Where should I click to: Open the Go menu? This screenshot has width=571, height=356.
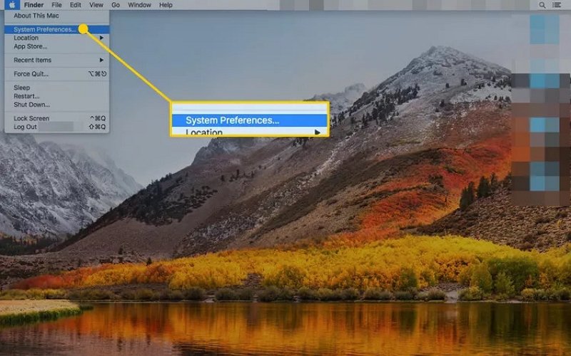116,5
